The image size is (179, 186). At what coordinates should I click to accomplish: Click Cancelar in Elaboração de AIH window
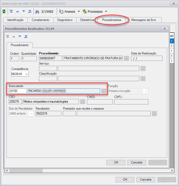click(146, 180)
